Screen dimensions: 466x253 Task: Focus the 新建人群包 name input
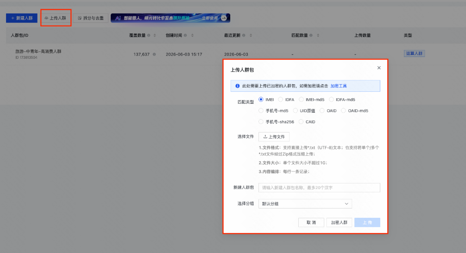(319, 188)
